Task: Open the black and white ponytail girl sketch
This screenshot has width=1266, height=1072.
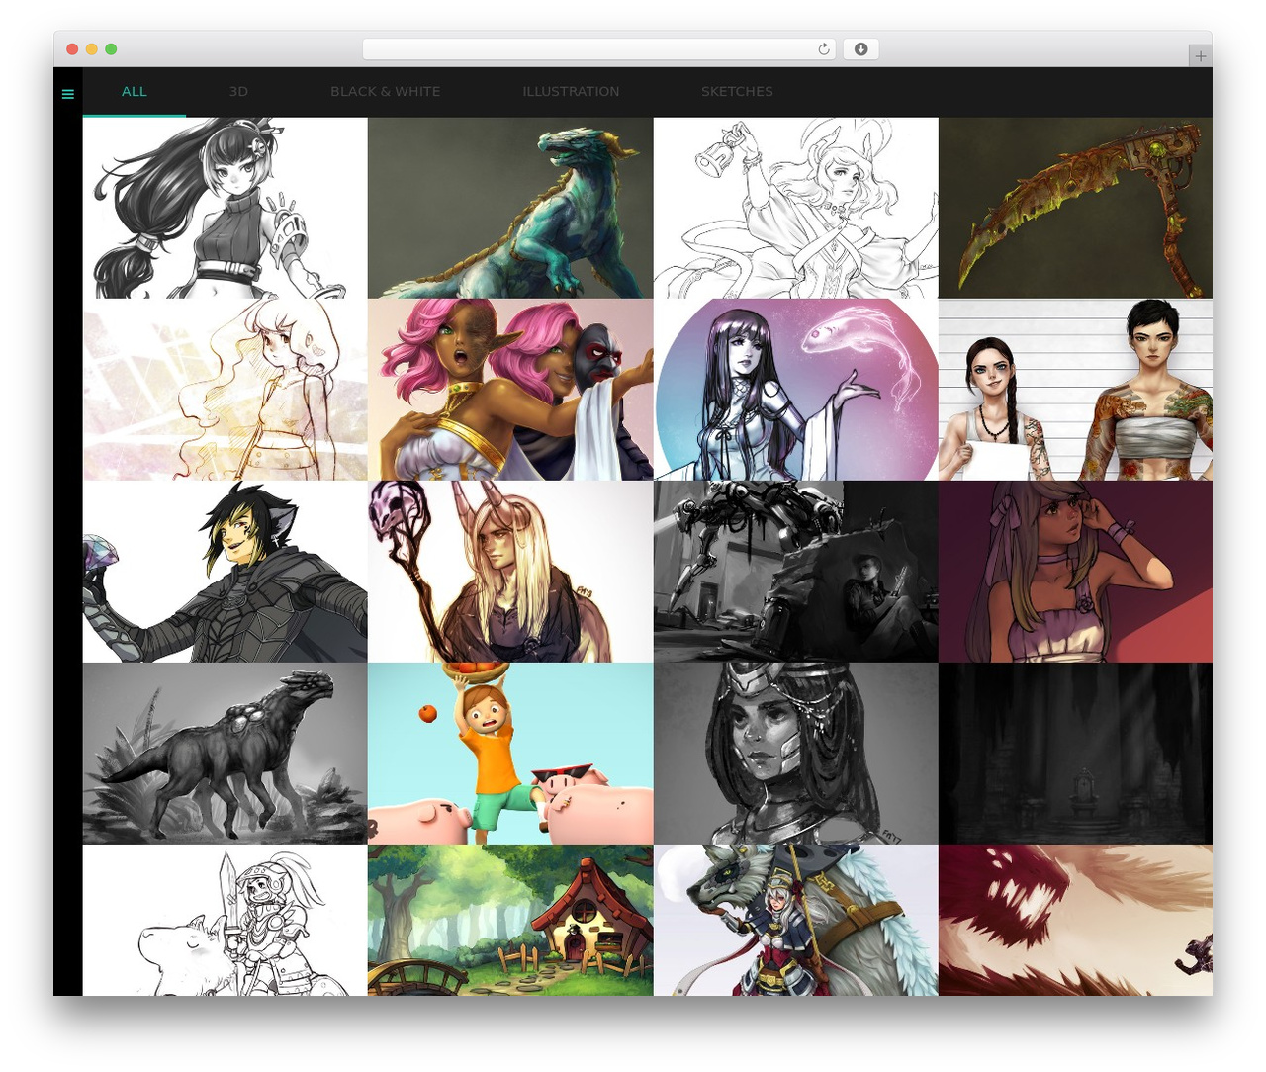Action: 226,208
